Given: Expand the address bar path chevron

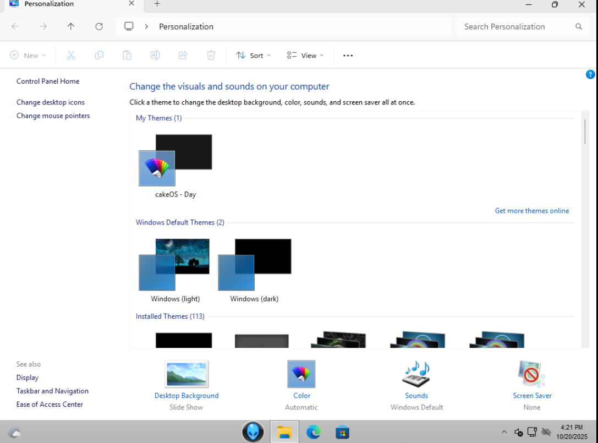Looking at the screenshot, I should (x=146, y=26).
